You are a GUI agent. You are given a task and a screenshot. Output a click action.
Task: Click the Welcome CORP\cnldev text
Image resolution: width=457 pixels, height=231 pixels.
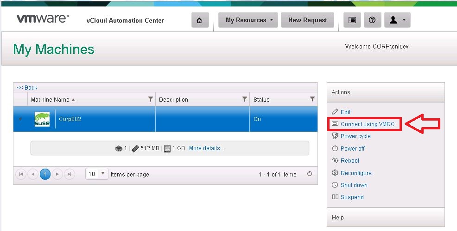(x=376, y=47)
